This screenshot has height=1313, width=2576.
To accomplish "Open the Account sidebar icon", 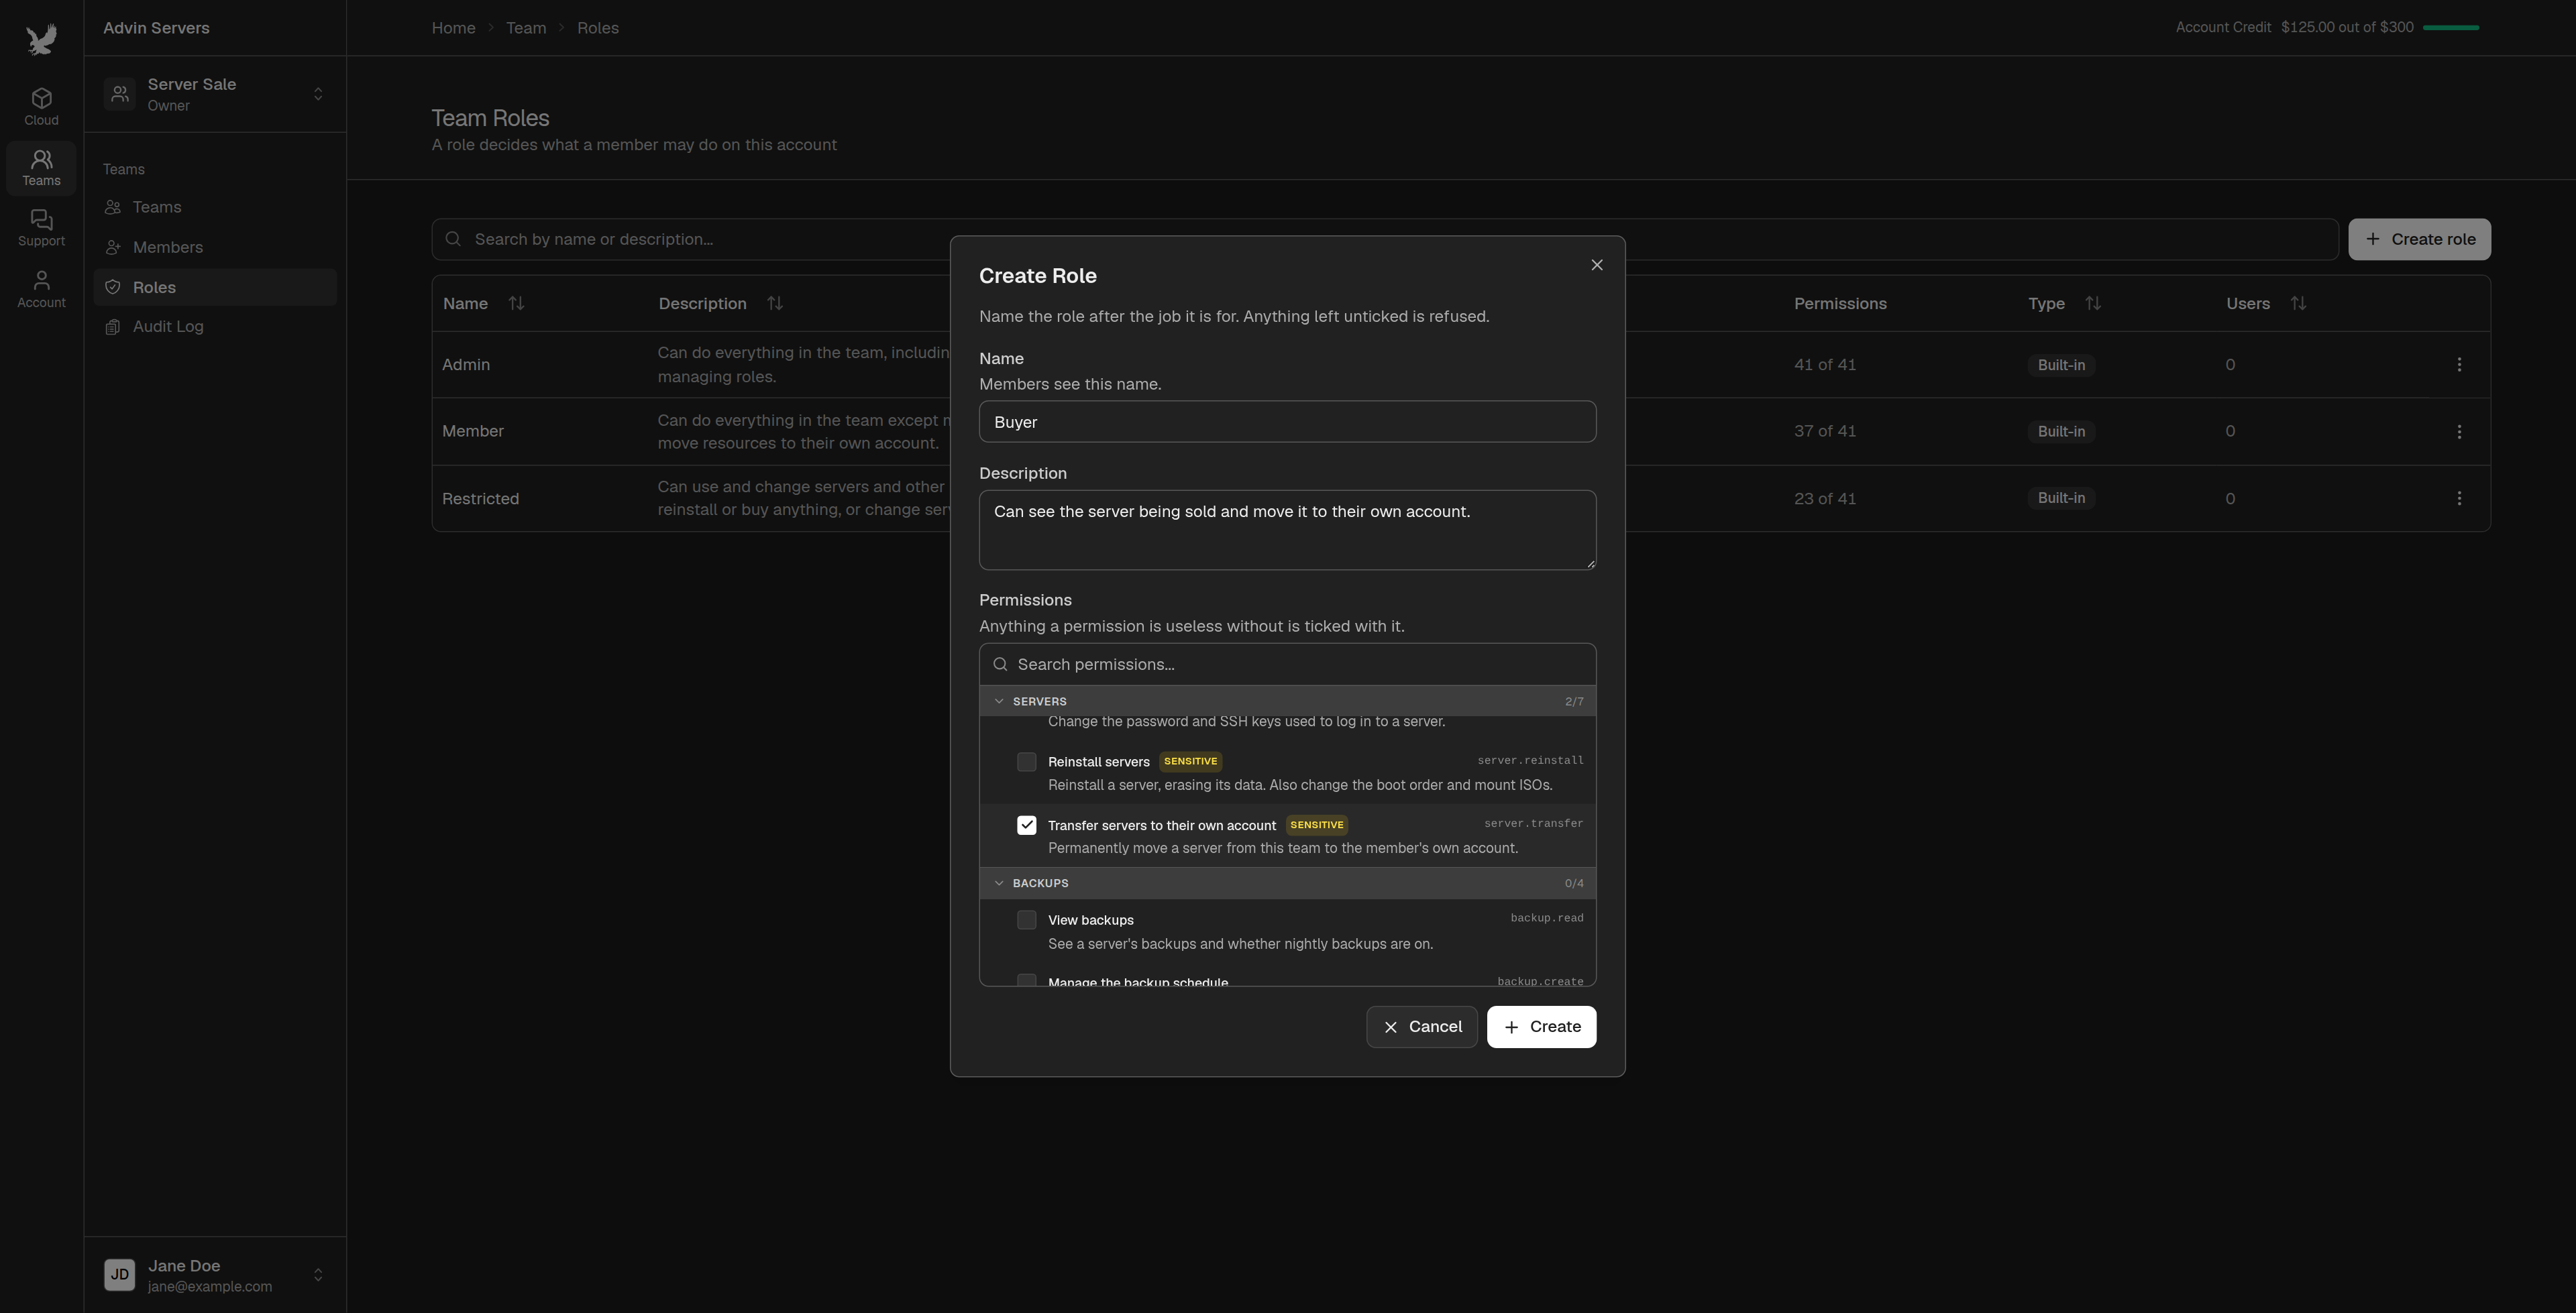I will (x=41, y=290).
